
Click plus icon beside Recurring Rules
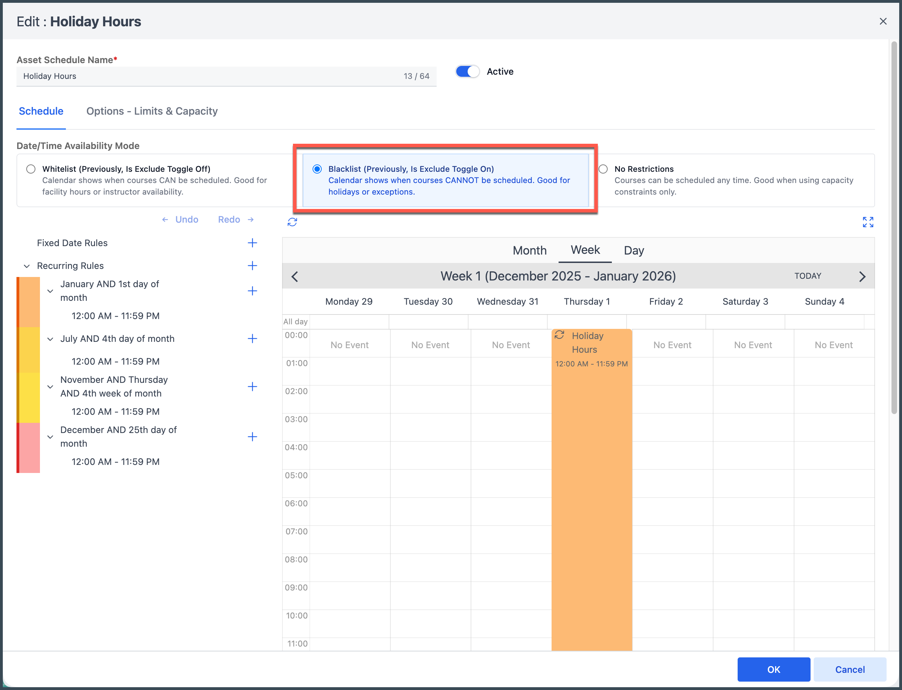click(252, 266)
